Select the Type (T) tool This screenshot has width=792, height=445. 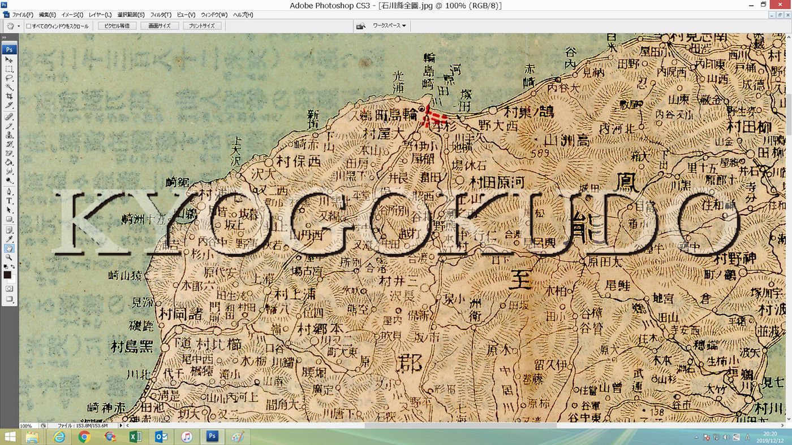9,200
